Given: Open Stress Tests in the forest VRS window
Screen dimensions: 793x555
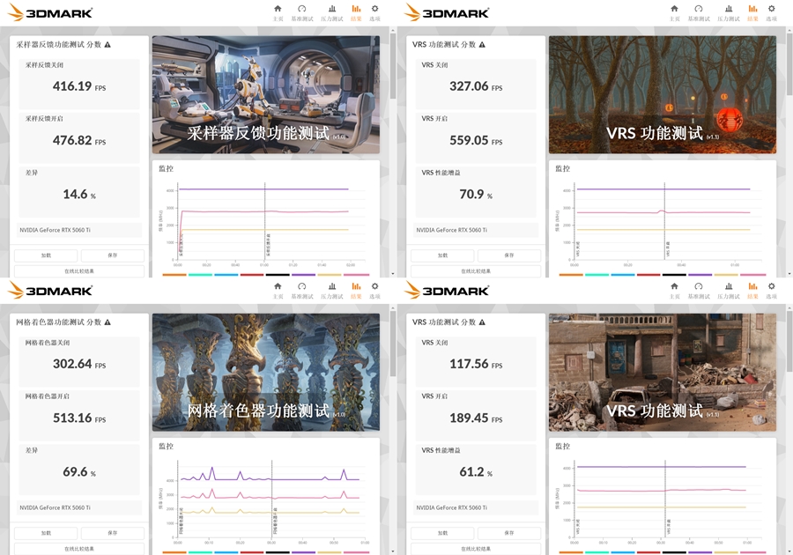Looking at the screenshot, I should coord(729,12).
